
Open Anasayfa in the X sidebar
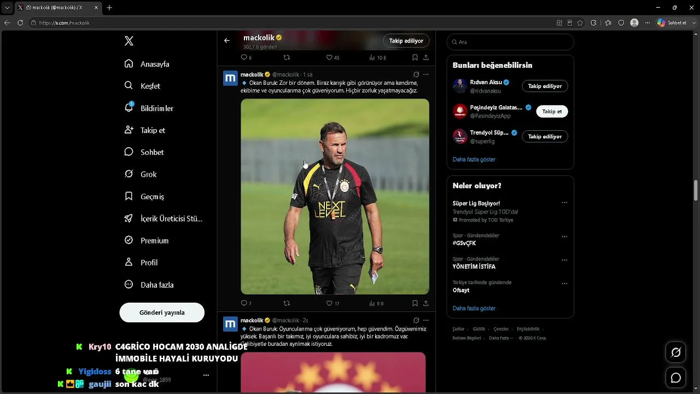click(x=147, y=64)
